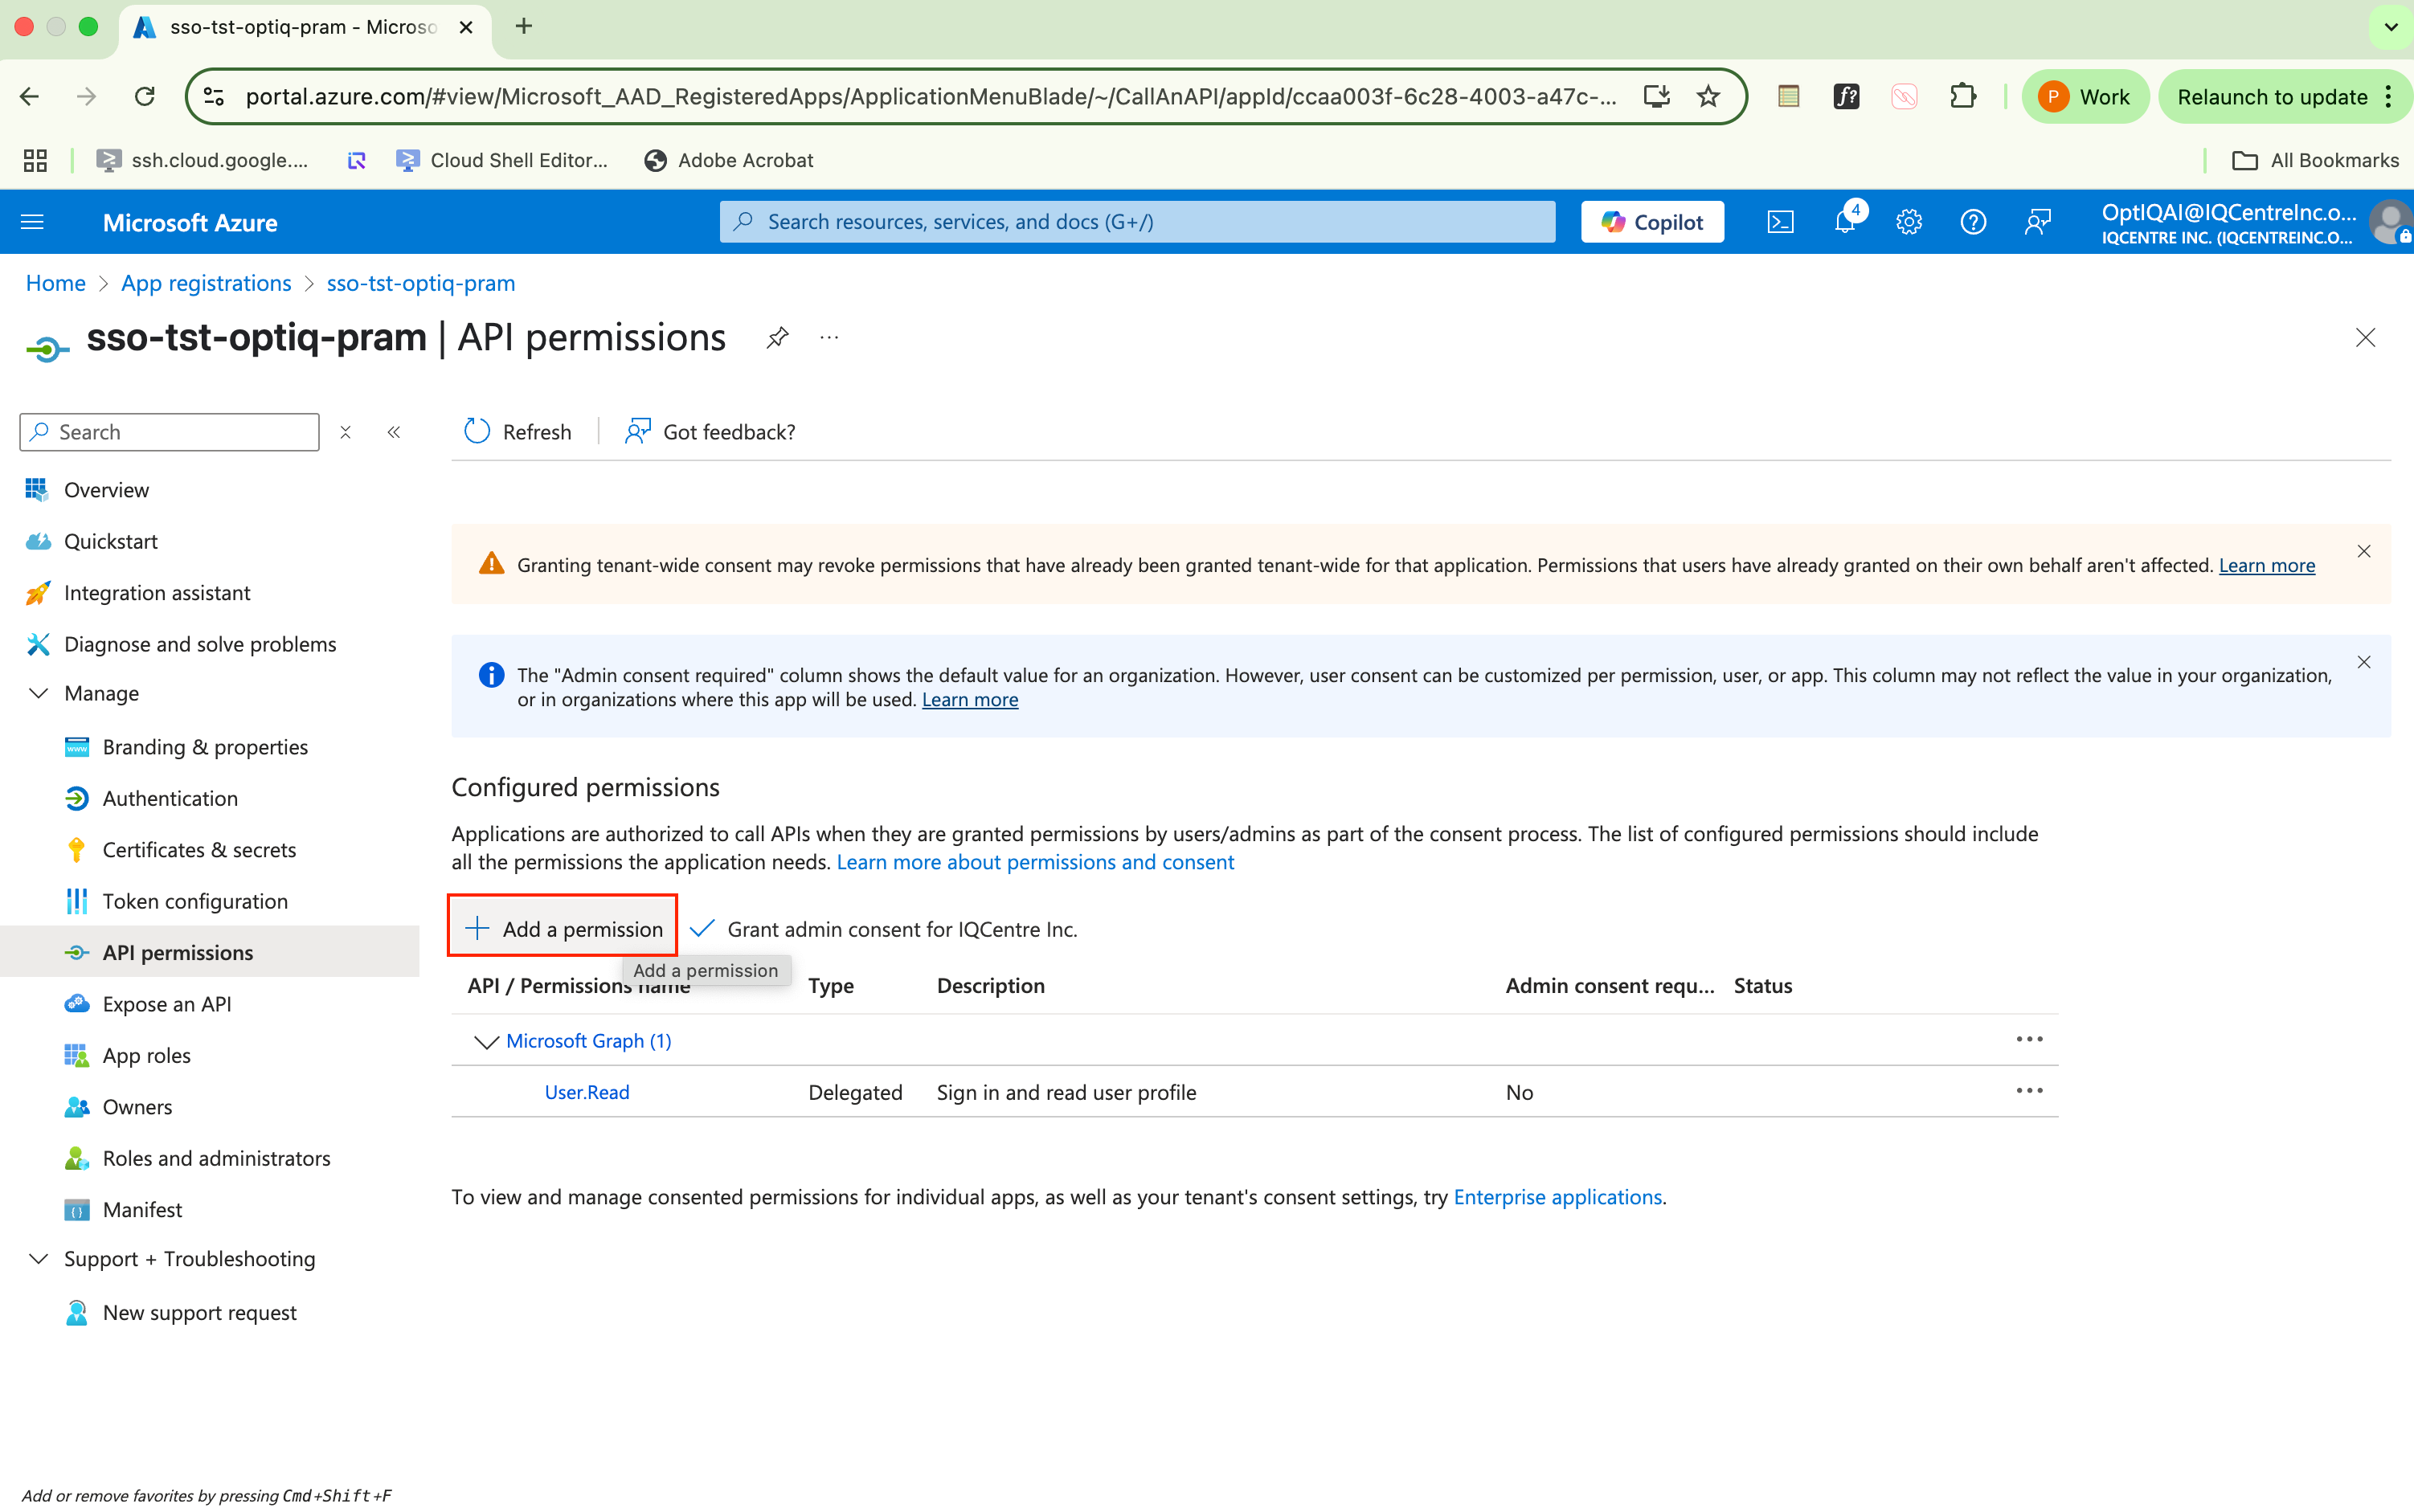The width and height of the screenshot is (2414, 1512).
Task: Open the Manifest editor
Action: pyautogui.click(x=142, y=1210)
